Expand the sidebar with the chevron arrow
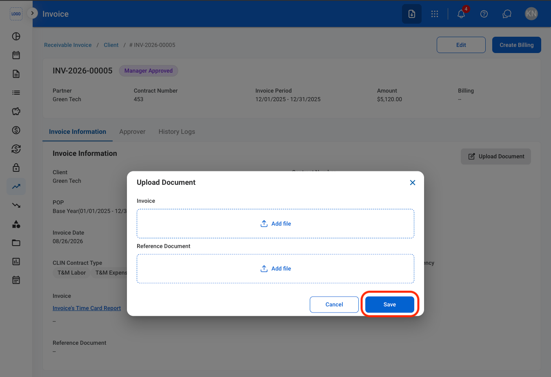 pyautogui.click(x=32, y=13)
